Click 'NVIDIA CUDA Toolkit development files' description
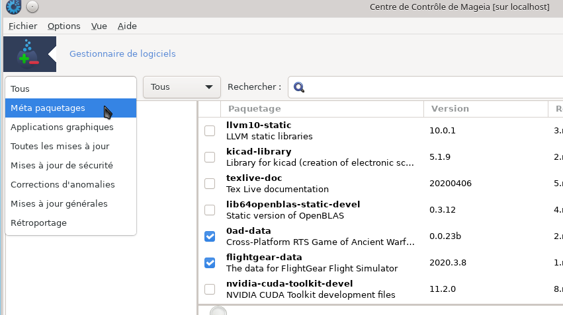 (310, 295)
